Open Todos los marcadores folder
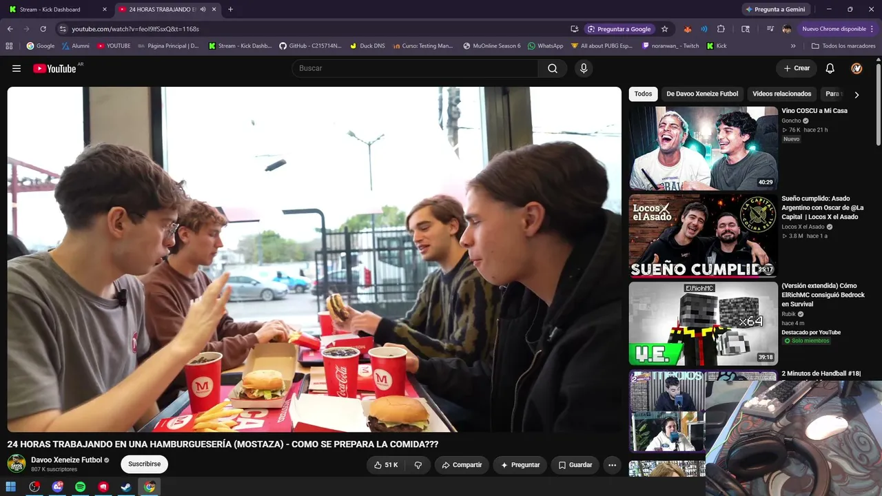 pos(843,46)
